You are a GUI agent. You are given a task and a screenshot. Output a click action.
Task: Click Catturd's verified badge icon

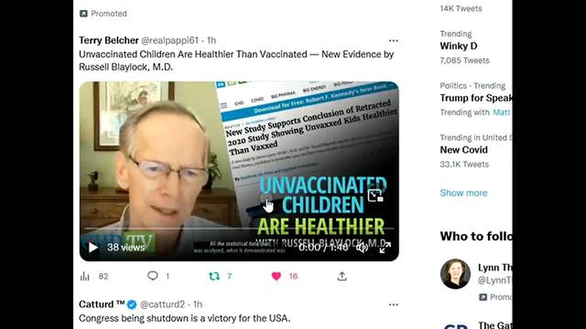(x=132, y=304)
